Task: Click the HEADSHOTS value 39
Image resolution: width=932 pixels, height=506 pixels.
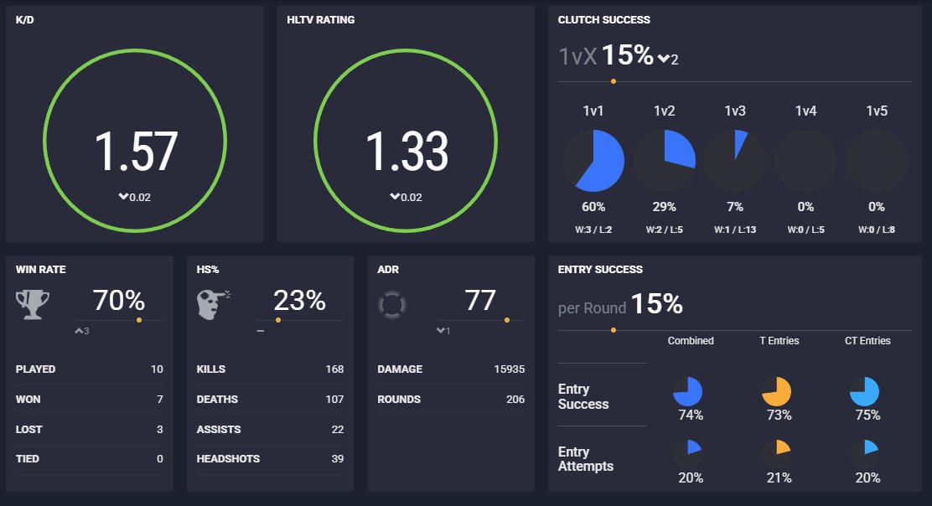Action: tap(338, 458)
